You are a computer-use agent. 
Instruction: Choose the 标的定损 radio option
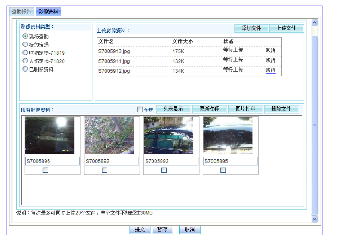[x=25, y=45]
